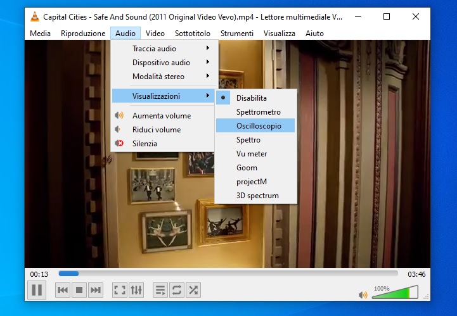Click the red Silenzia mute icon
Viewport: 457px width, 316px height.
(119, 143)
